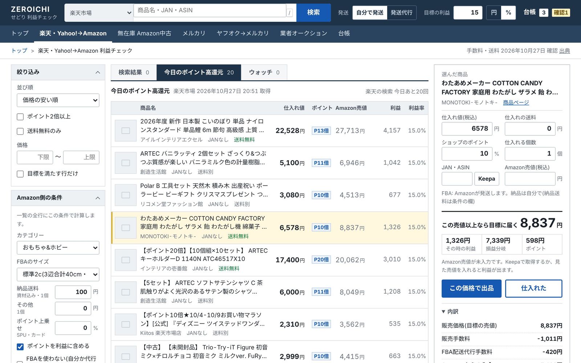The height and width of the screenshot is (363, 581).
Task: Go to 業者オークション navigation item
Action: tap(304, 33)
